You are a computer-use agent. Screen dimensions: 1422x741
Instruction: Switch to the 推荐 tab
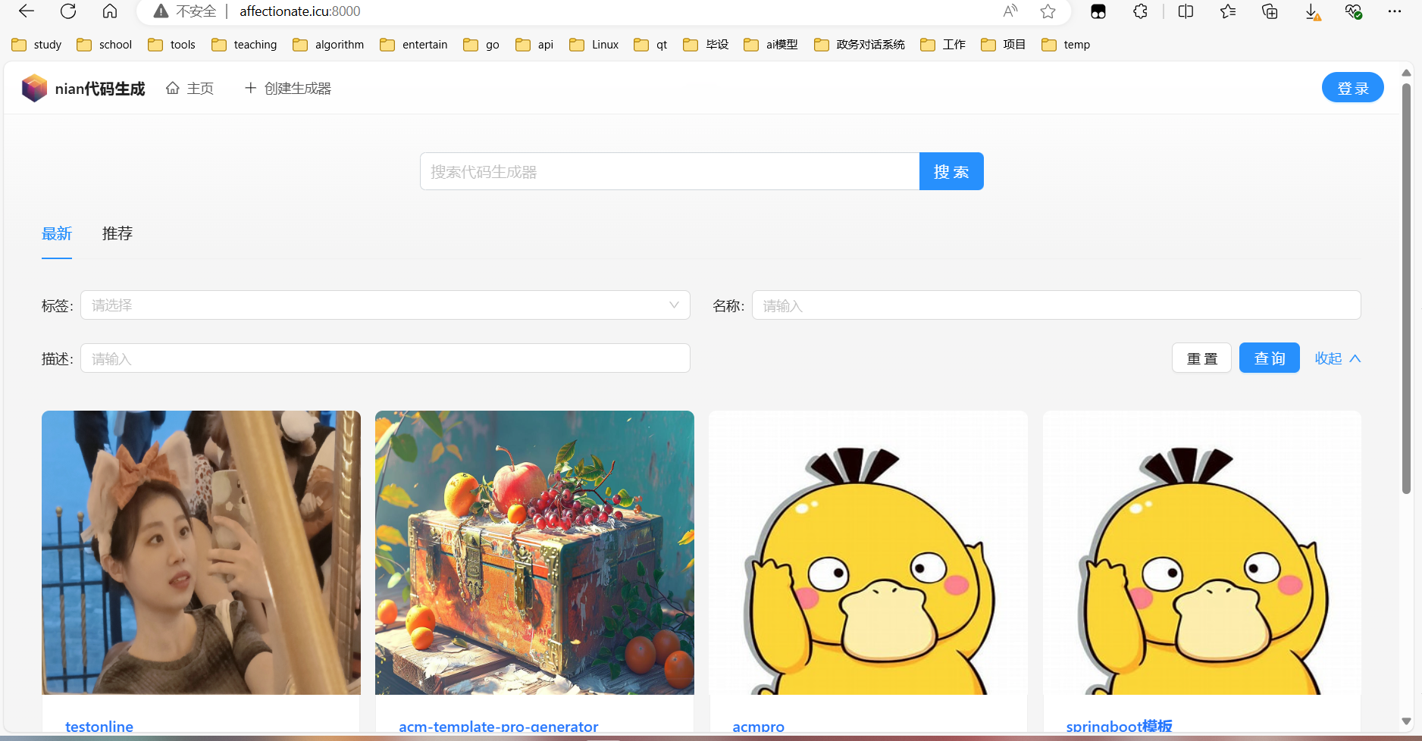tap(117, 233)
